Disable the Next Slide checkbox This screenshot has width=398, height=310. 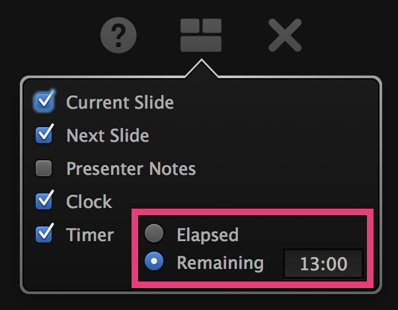44,135
